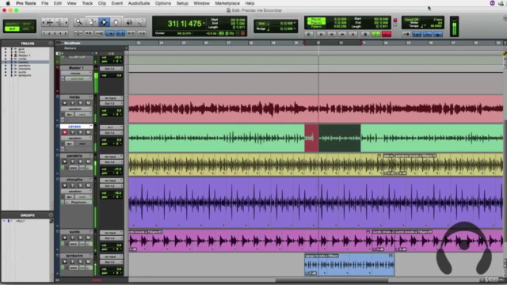Mute the violão track

[88, 103]
